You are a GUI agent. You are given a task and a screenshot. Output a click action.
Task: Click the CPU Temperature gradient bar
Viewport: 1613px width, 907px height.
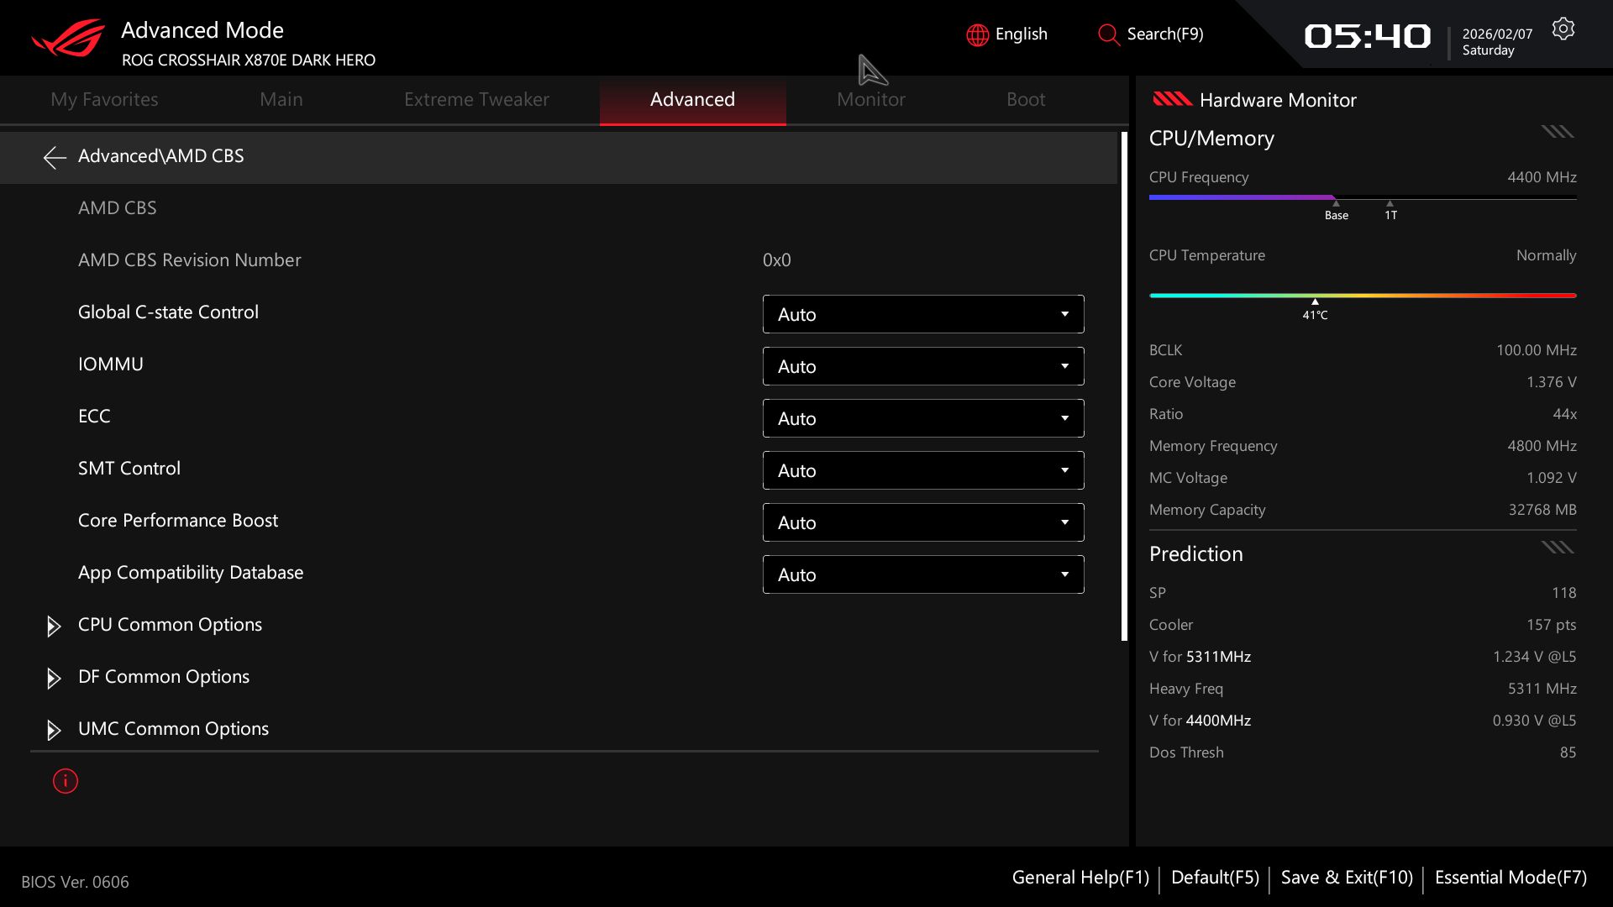(x=1362, y=296)
